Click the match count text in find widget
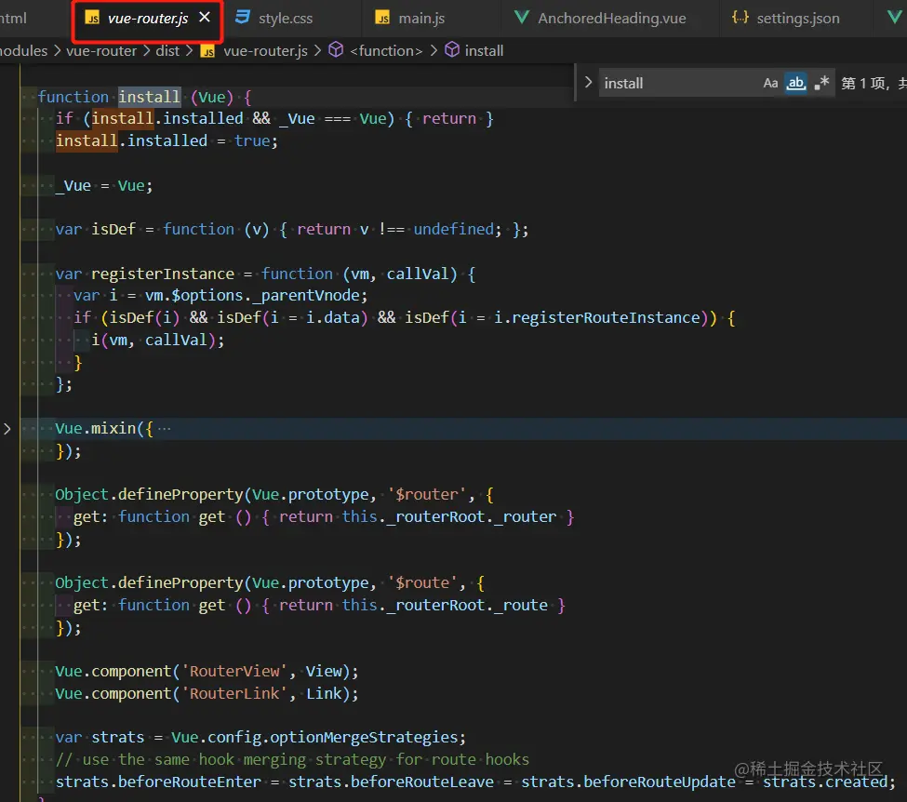This screenshot has height=802, width=907. point(873,84)
